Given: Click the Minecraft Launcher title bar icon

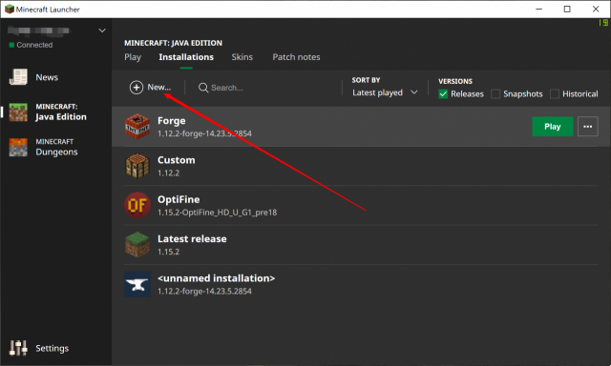Looking at the screenshot, I should [x=9, y=9].
